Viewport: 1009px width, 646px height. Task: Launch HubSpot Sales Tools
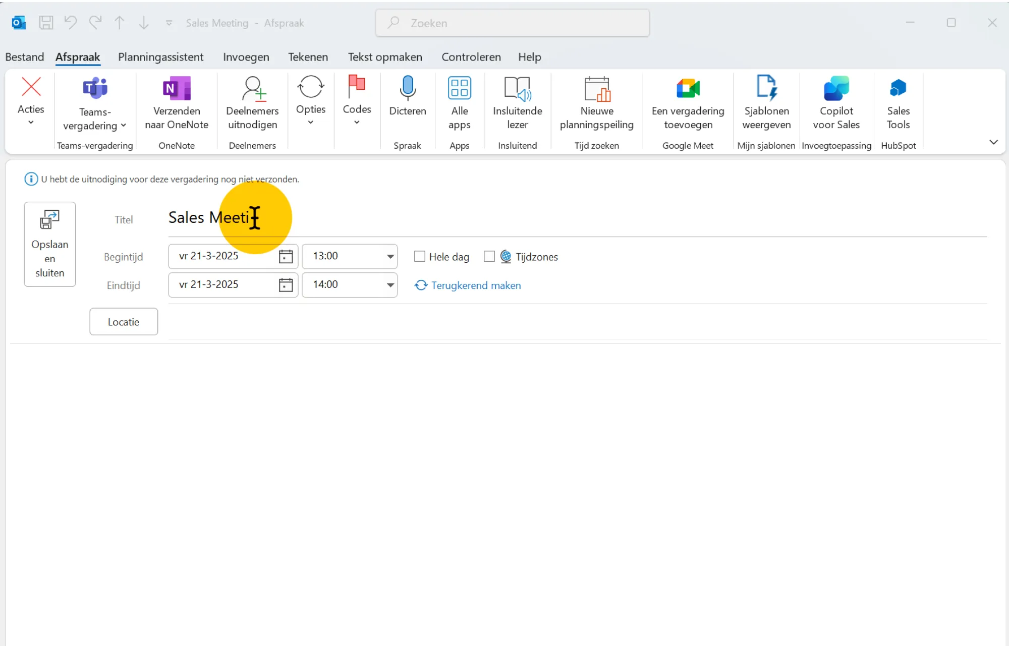pos(898,89)
